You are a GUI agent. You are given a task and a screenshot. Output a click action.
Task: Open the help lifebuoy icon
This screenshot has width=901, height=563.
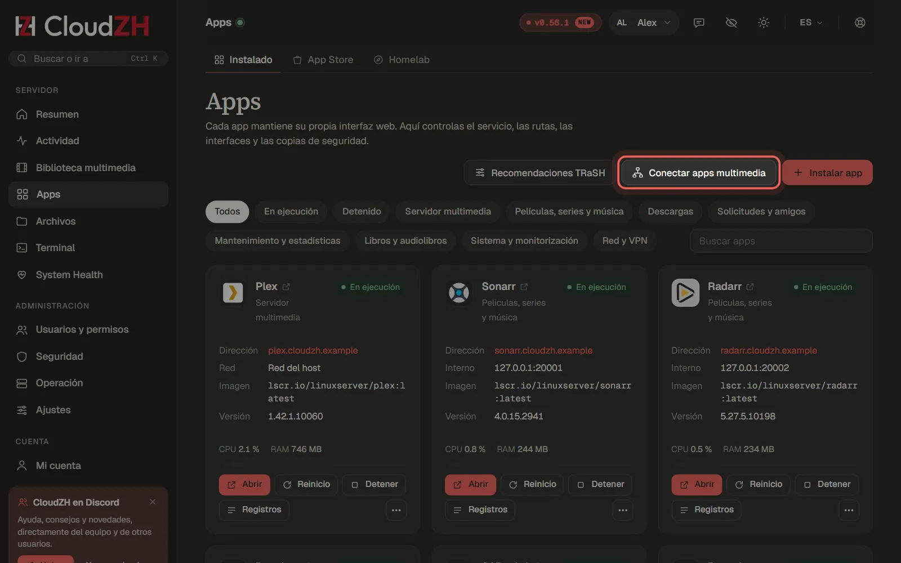click(x=860, y=23)
